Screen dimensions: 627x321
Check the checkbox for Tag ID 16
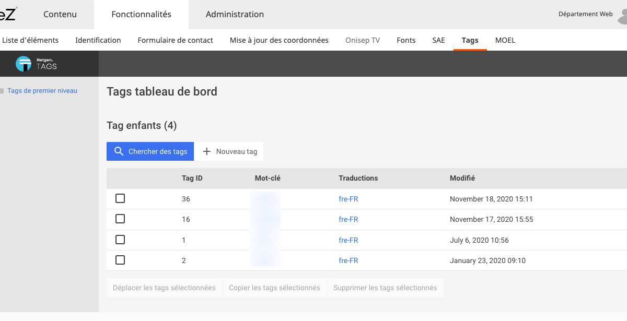pos(120,219)
